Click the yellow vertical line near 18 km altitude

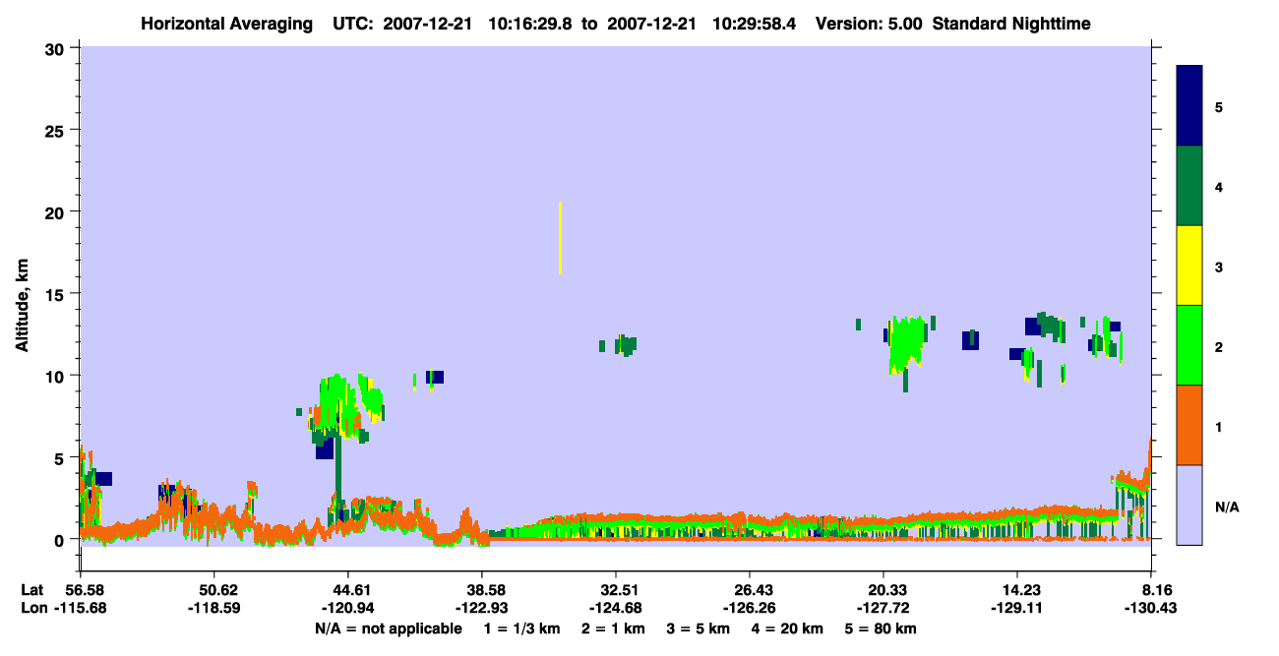pos(560,238)
